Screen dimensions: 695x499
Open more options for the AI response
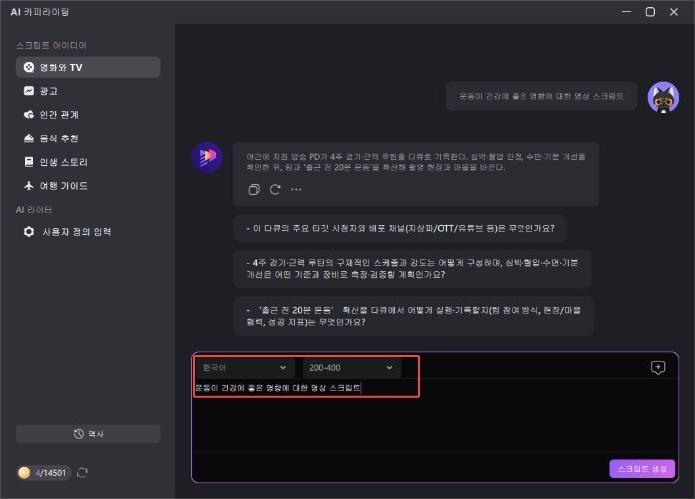point(296,190)
